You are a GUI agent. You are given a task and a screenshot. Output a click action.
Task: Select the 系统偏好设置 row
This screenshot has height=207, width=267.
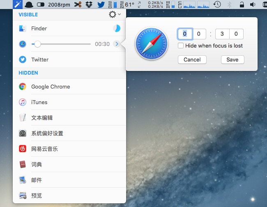pos(69,133)
